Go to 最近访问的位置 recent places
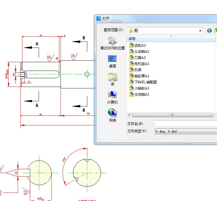This screenshot has width=217, height=201. 113,43
